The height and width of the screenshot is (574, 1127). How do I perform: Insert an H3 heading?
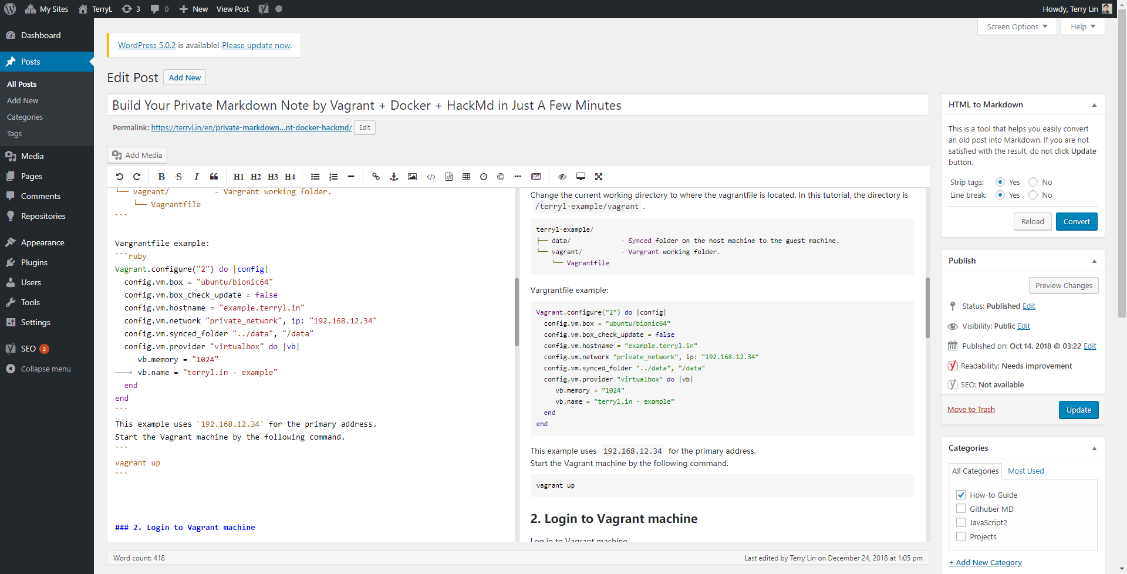tap(273, 177)
